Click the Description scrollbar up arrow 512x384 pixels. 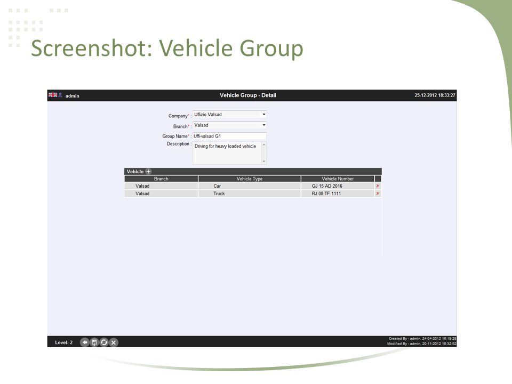pos(264,145)
